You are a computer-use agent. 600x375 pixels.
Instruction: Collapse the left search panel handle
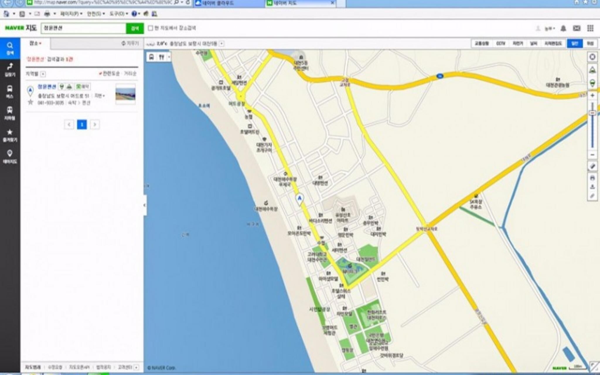(x=144, y=205)
